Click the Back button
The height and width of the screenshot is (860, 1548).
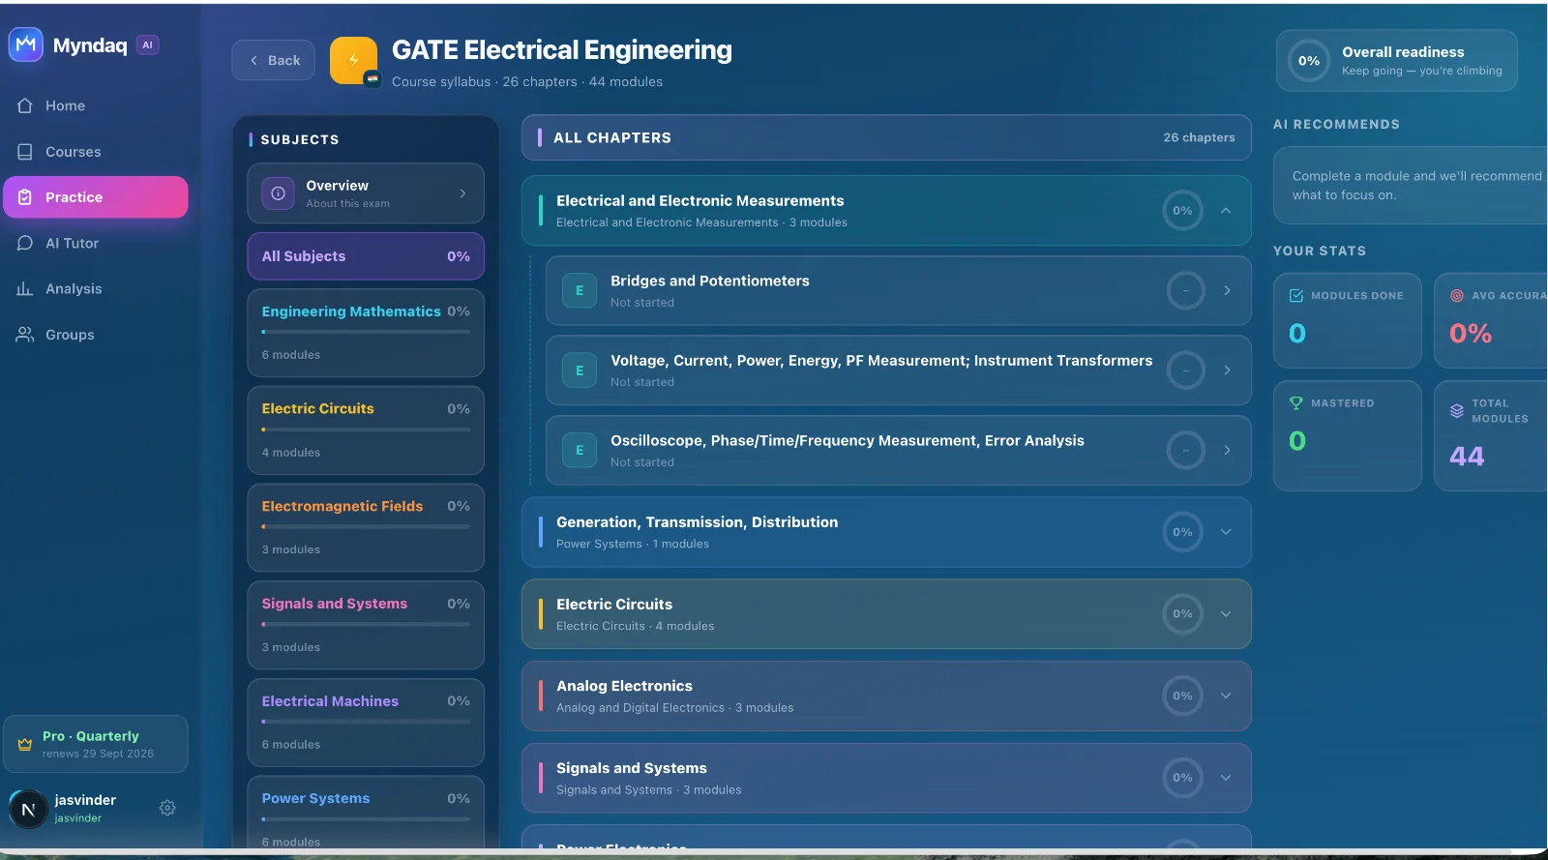tap(273, 60)
